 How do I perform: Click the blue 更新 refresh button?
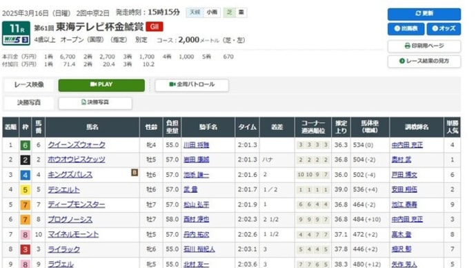click(x=424, y=14)
